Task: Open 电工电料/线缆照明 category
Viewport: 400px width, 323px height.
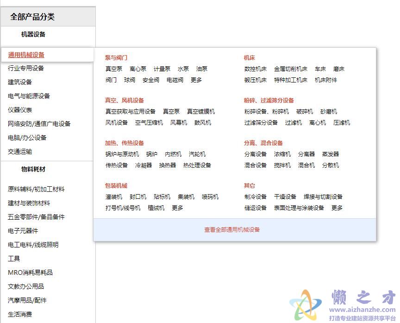Action: [33, 245]
